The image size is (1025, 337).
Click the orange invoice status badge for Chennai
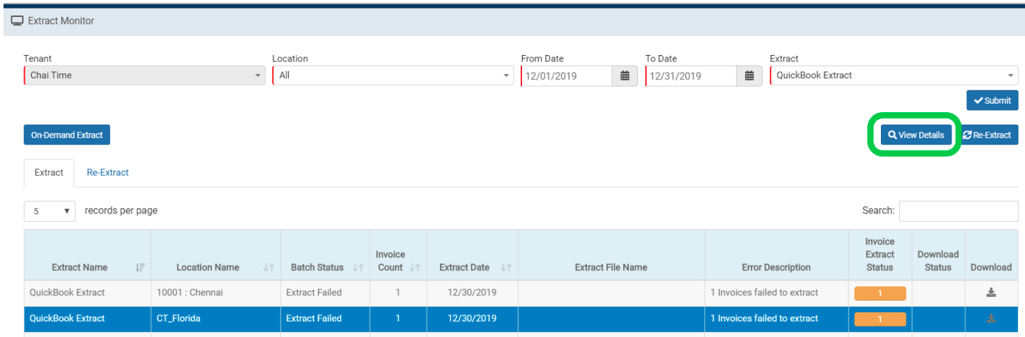(x=879, y=293)
